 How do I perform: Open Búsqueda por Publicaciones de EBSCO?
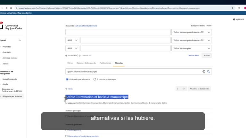click(12, 90)
